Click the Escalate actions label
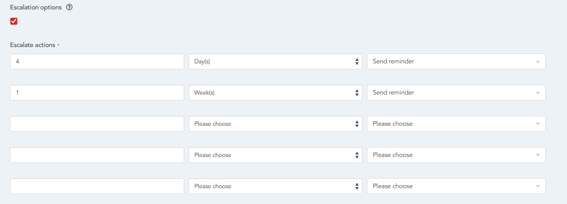 [33, 45]
